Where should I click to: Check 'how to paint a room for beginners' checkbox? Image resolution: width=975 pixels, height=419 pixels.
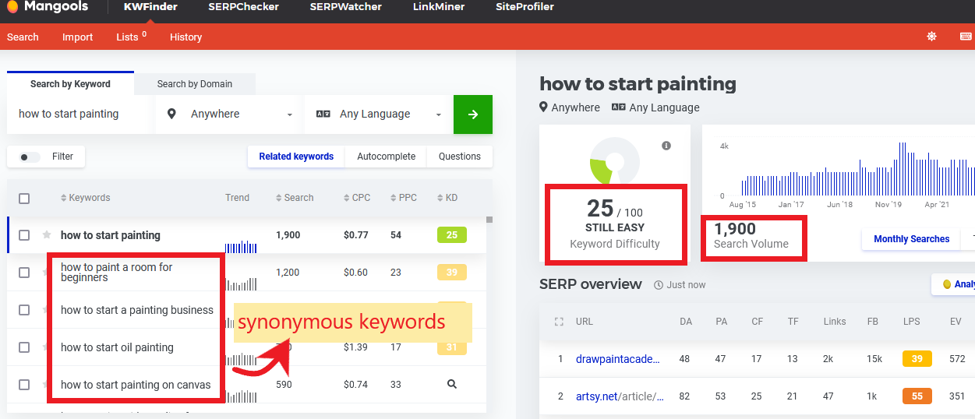pos(24,273)
